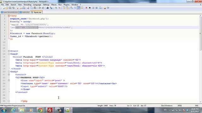This screenshot has height=113, width=202.
Task: Switch to the first document tab
Action: (10, 12)
